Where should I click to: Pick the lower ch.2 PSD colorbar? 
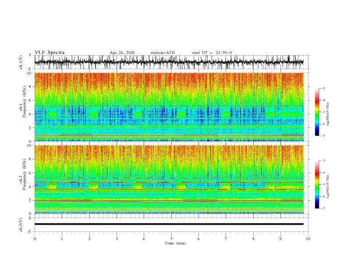click(x=317, y=184)
